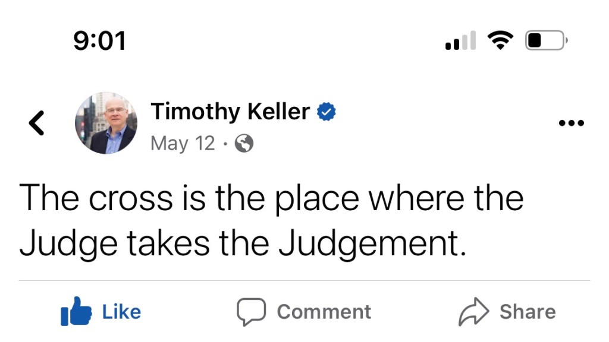
Task: Tap the Share arrow icon
Action: coord(473,312)
